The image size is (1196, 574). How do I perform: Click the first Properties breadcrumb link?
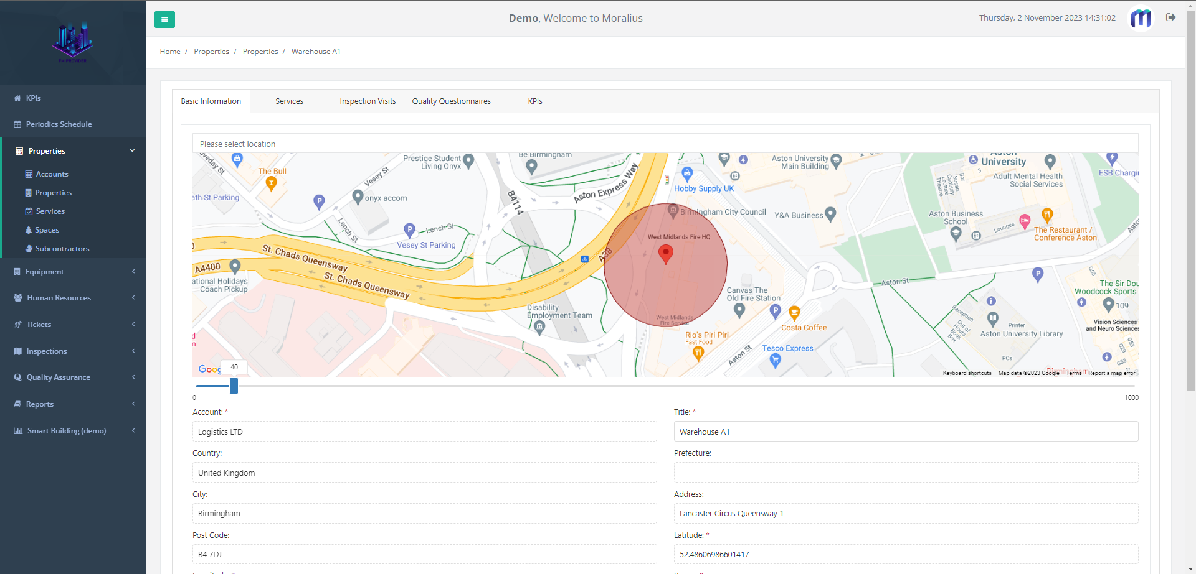[x=211, y=52]
